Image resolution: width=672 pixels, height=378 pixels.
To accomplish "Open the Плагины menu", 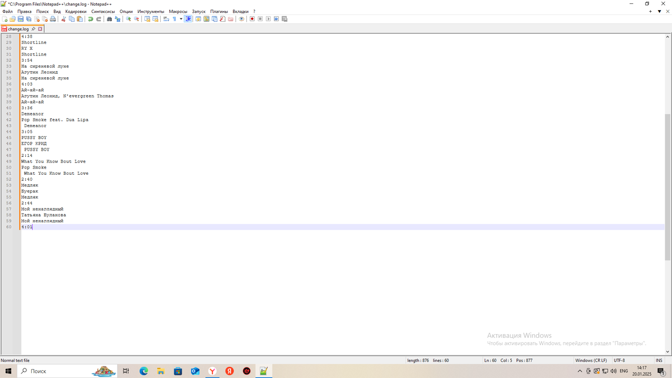I will click(x=219, y=11).
